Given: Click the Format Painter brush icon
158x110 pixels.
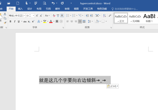Looking at the screenshot, I should tap(5, 23).
